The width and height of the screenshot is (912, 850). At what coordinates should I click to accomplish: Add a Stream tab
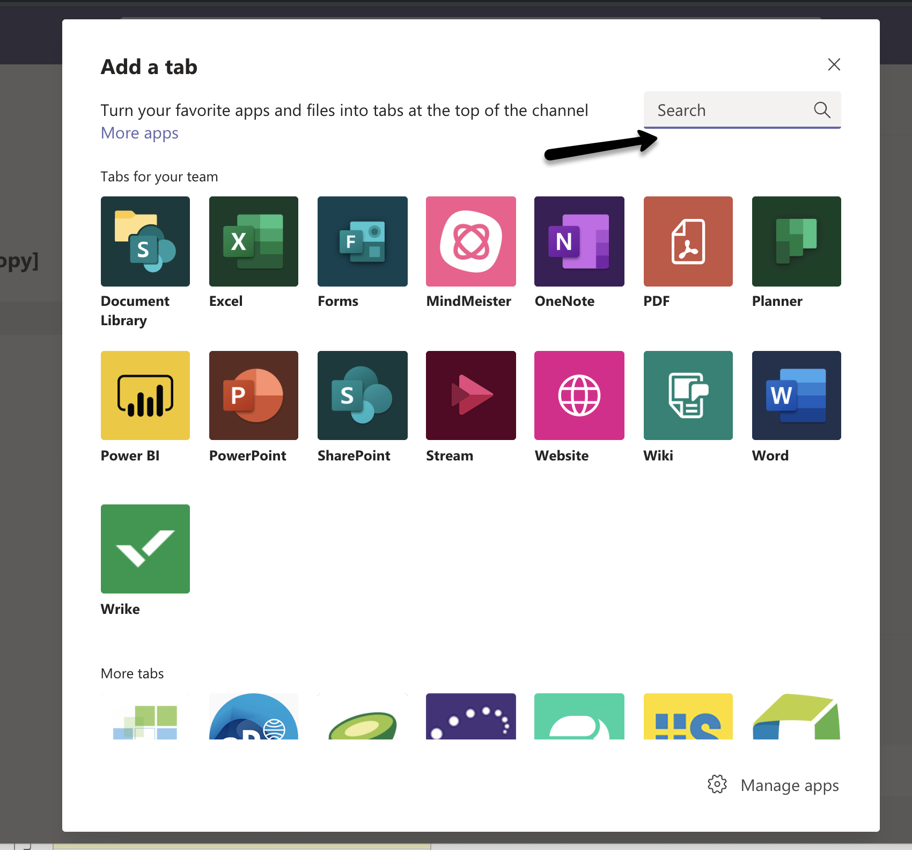pos(471,395)
